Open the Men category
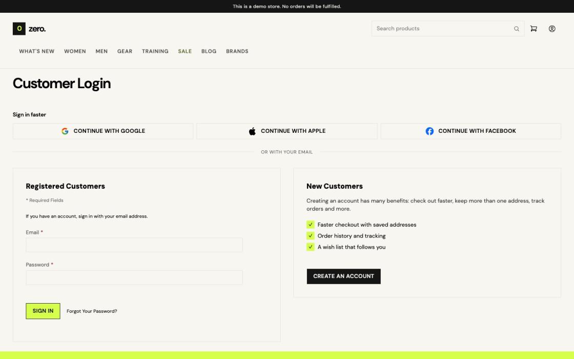574x359 pixels. 102,51
